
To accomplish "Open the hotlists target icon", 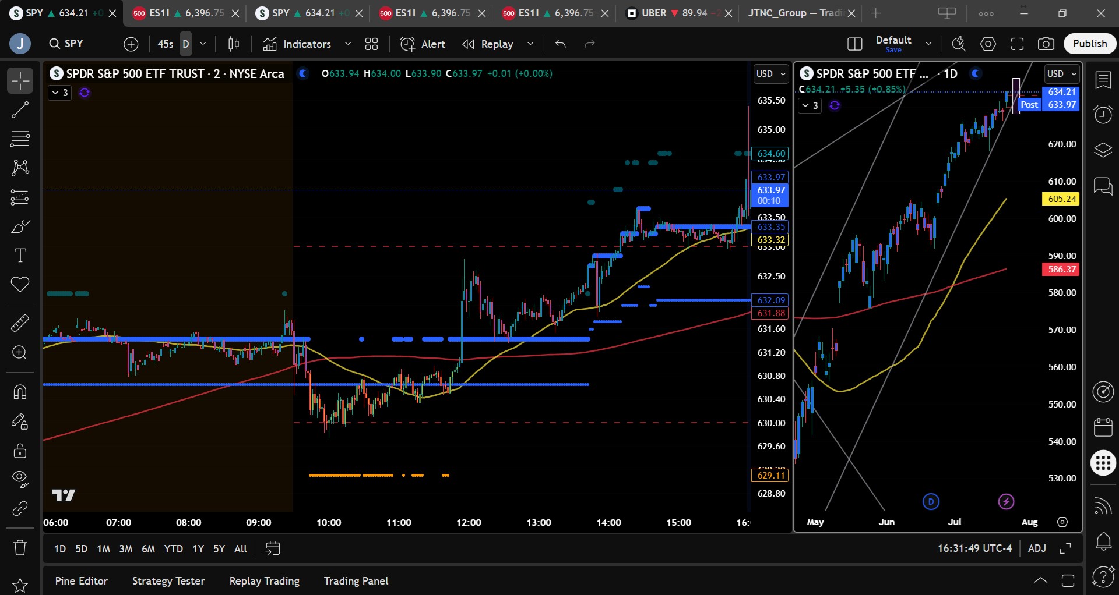I will pyautogui.click(x=1103, y=392).
